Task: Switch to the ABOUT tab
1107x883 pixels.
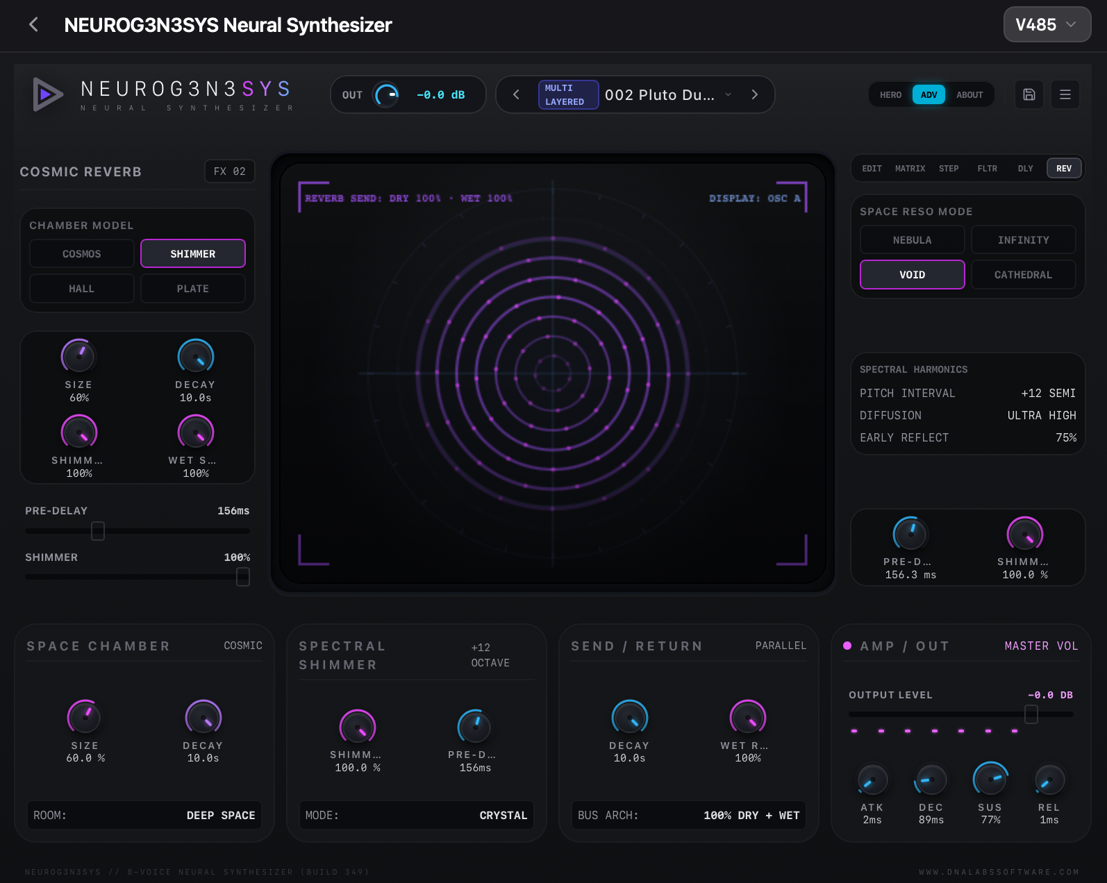Action: [969, 94]
